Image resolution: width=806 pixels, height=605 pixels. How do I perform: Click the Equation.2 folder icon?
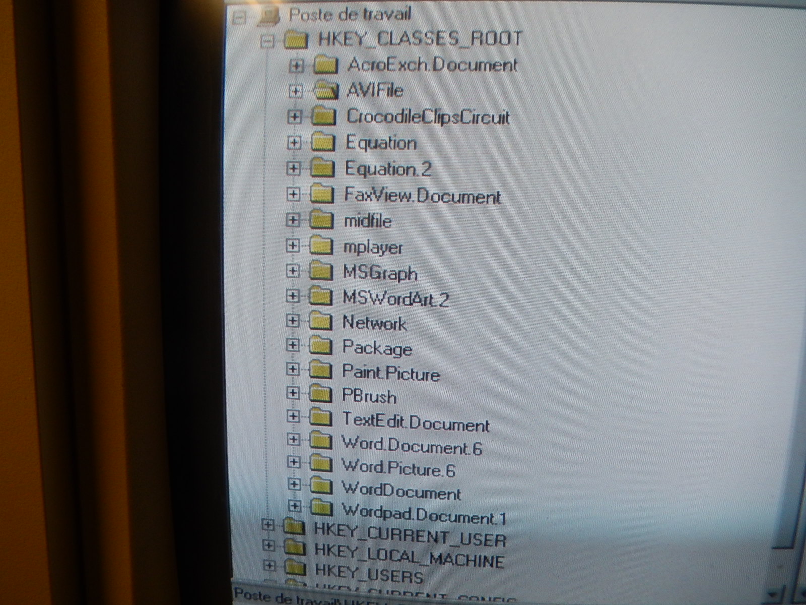click(322, 168)
